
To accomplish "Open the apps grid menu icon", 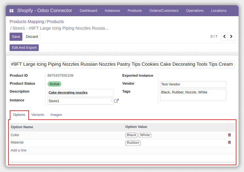I will (x=11, y=11).
